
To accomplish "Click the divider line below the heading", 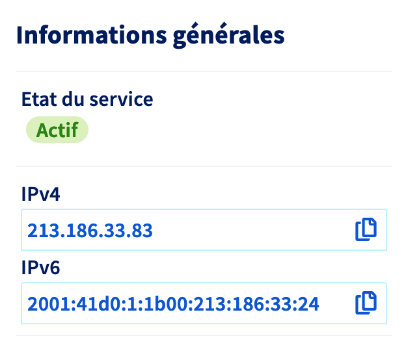I will (x=204, y=71).
